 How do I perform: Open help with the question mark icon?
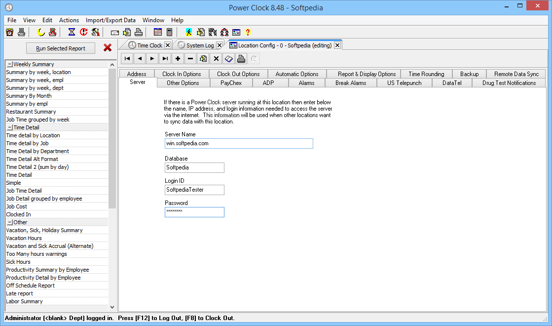(x=248, y=33)
